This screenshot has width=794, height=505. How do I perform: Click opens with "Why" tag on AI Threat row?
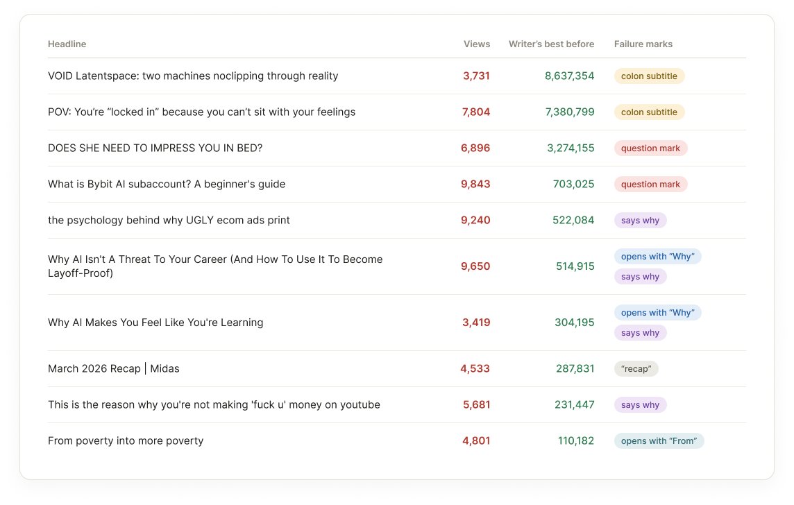pos(658,256)
